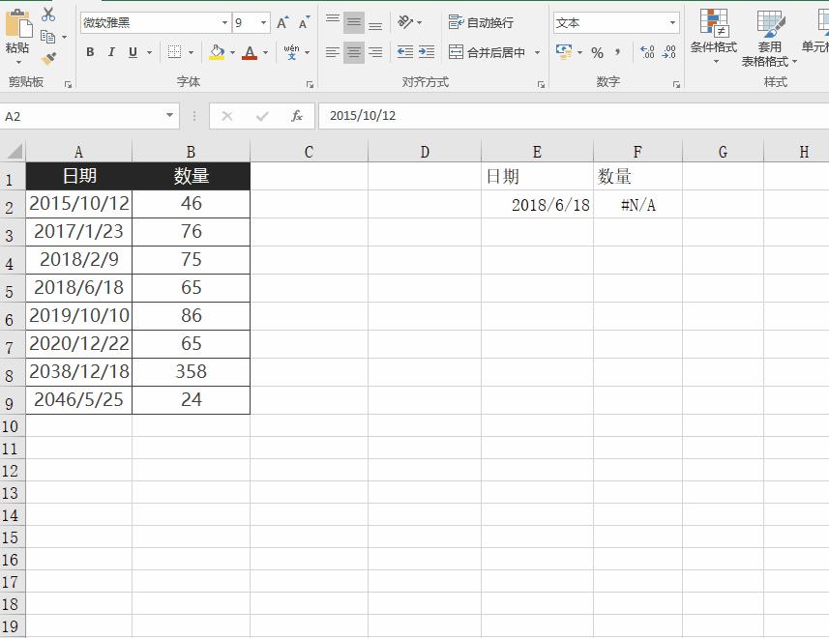The image size is (829, 638).
Task: Align text left
Action: [333, 52]
